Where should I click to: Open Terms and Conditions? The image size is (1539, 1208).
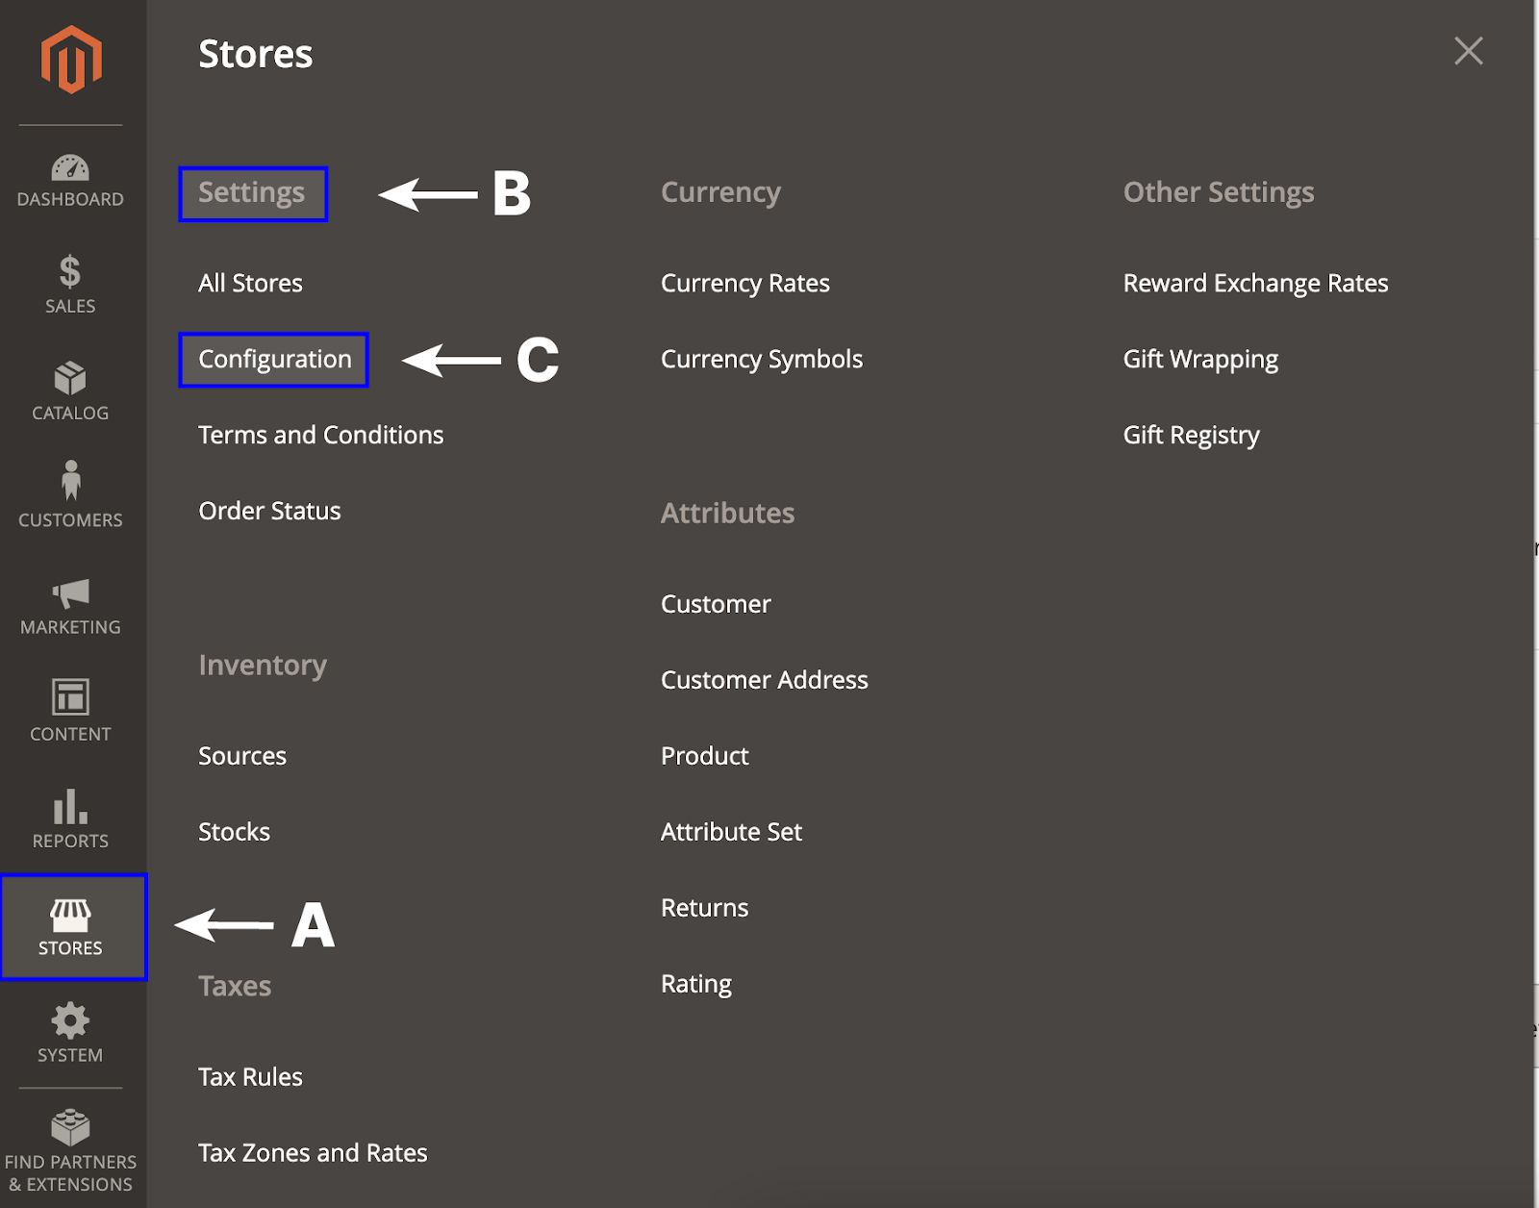pos(320,436)
